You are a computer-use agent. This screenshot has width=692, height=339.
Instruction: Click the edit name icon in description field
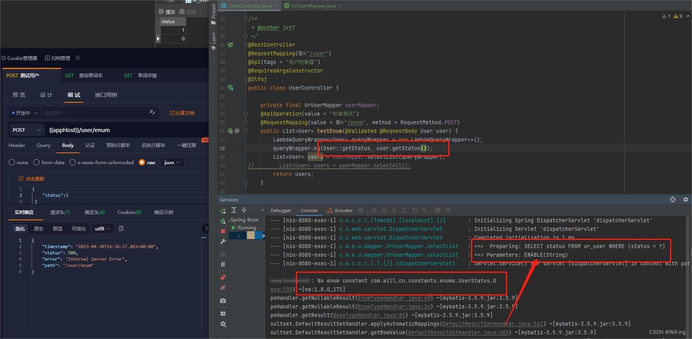(152, 112)
